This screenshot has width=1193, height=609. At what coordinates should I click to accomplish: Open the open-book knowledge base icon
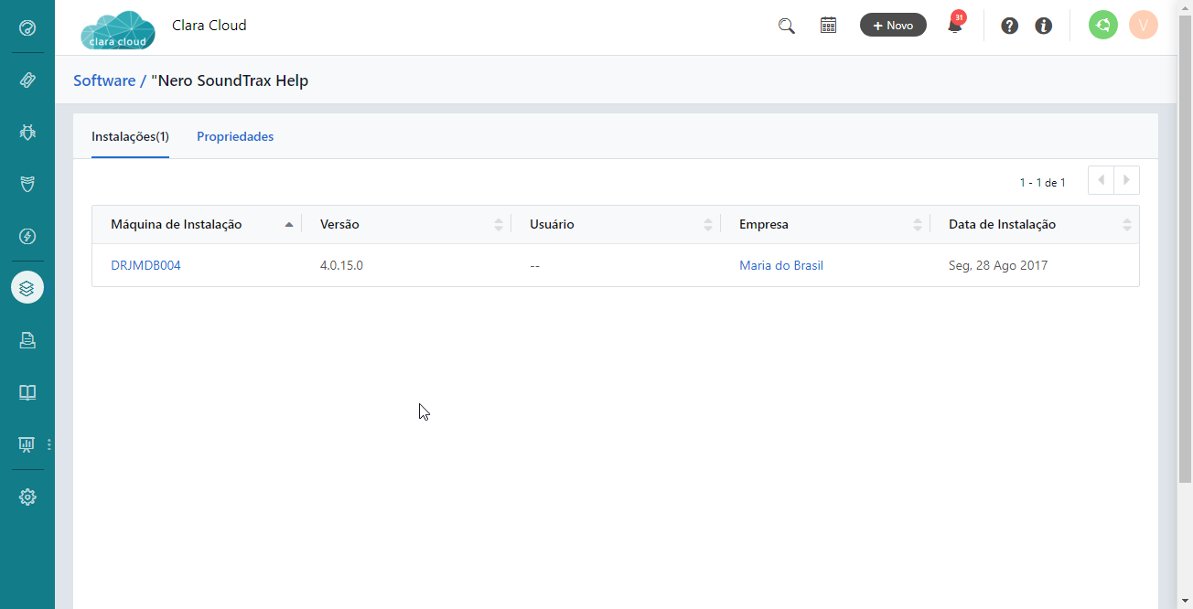click(27, 392)
